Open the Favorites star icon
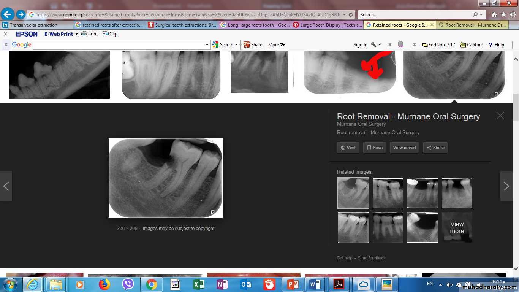 pyautogui.click(x=503, y=15)
